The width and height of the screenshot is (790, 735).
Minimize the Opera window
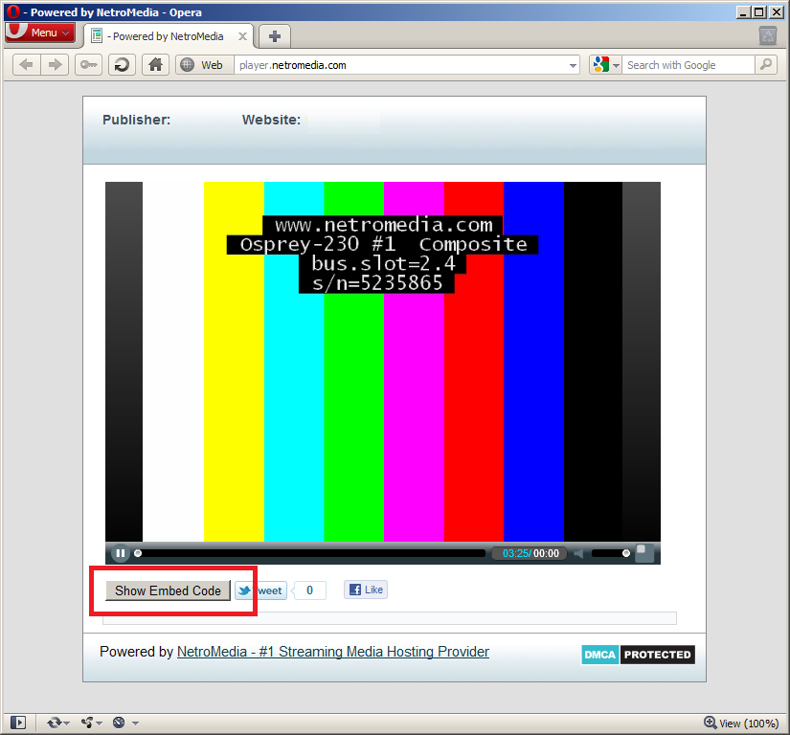(743, 12)
